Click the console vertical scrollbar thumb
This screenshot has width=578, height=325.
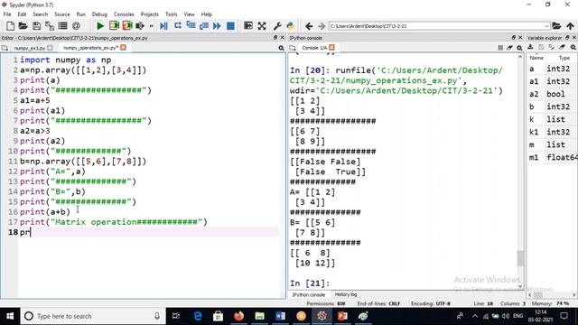pos(520,258)
